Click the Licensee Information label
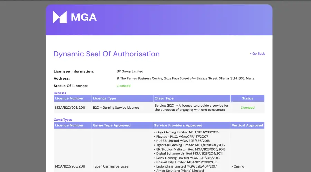The width and height of the screenshot is (311, 172). click(74, 71)
